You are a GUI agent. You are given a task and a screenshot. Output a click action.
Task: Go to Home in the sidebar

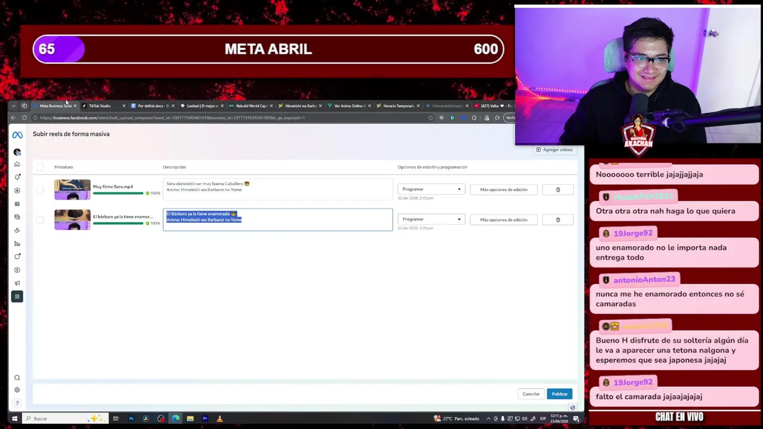click(x=17, y=164)
